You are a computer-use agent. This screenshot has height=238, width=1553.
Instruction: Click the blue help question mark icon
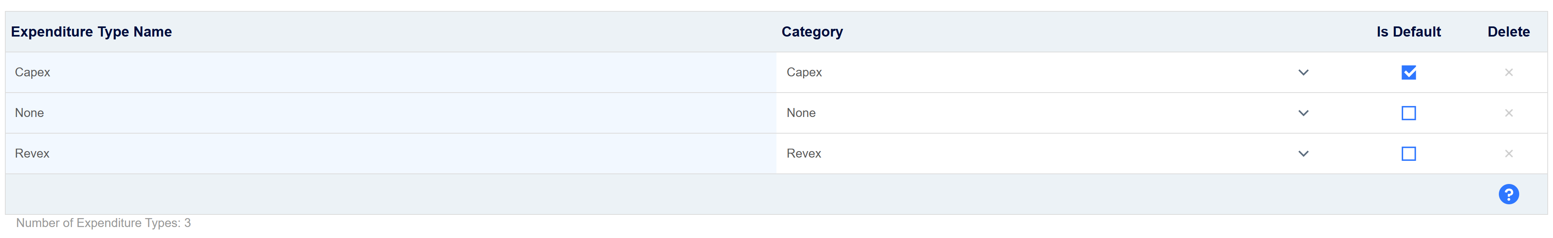(1508, 194)
